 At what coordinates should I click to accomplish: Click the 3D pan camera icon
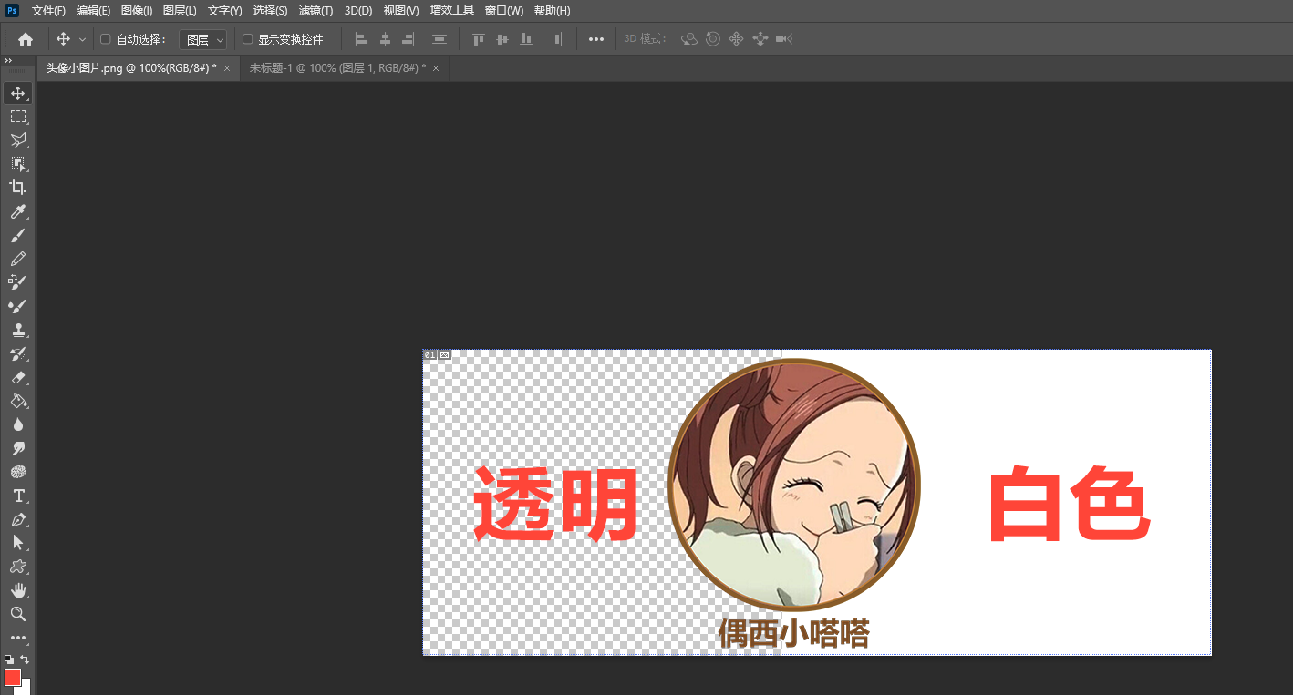click(x=737, y=39)
